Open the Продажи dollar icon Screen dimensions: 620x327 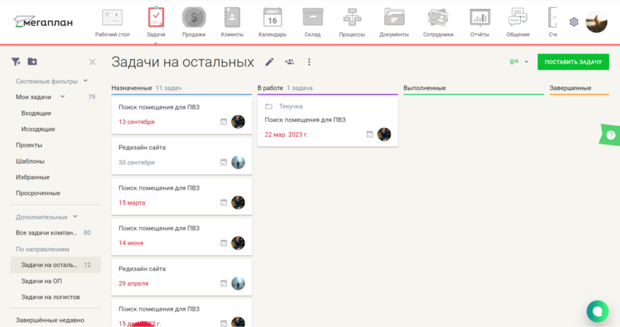tap(194, 18)
